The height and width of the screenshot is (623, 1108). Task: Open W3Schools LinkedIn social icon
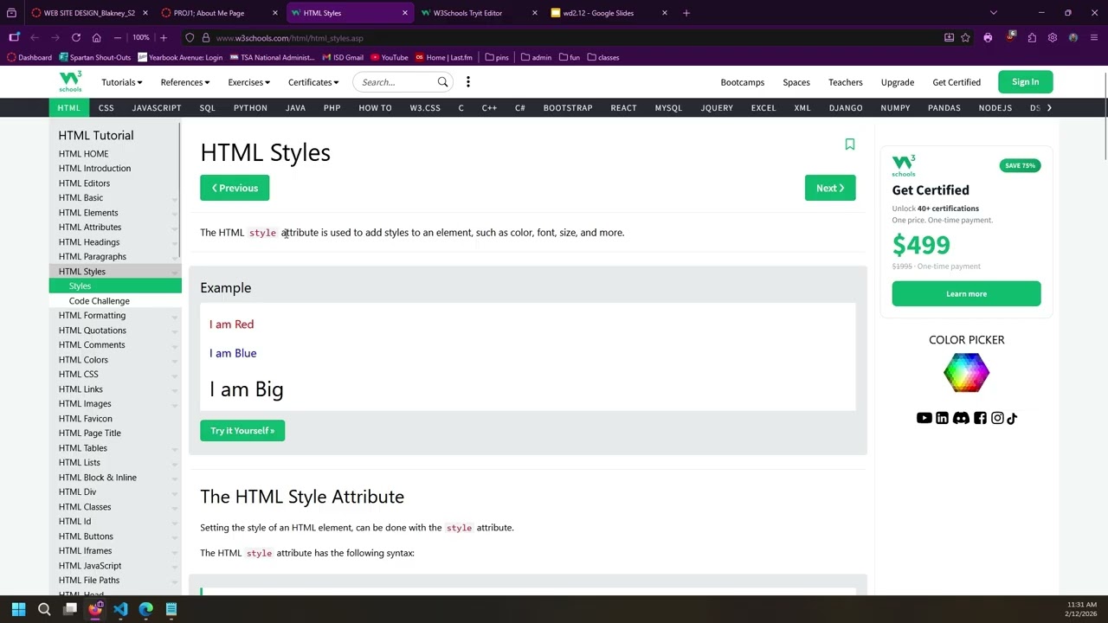click(942, 418)
